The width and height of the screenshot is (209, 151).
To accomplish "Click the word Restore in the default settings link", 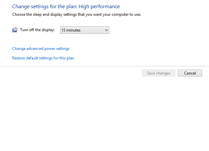I will (x=18, y=58).
